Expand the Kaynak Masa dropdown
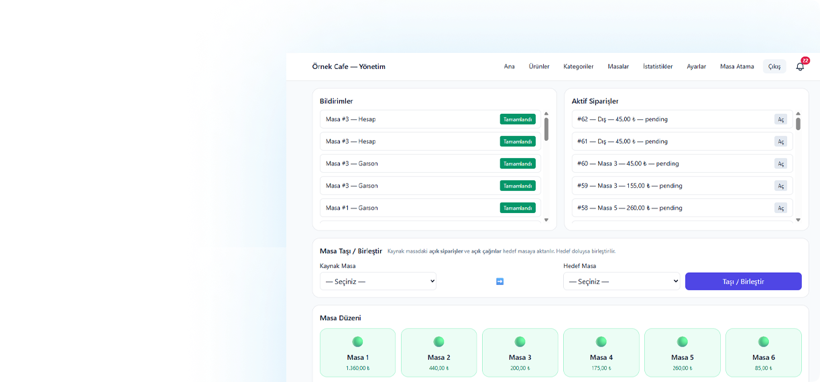This screenshot has height=382, width=820. click(x=378, y=281)
